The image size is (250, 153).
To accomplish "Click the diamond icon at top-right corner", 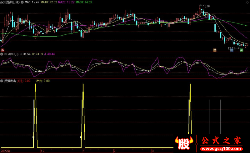I will tap(247, 2).
